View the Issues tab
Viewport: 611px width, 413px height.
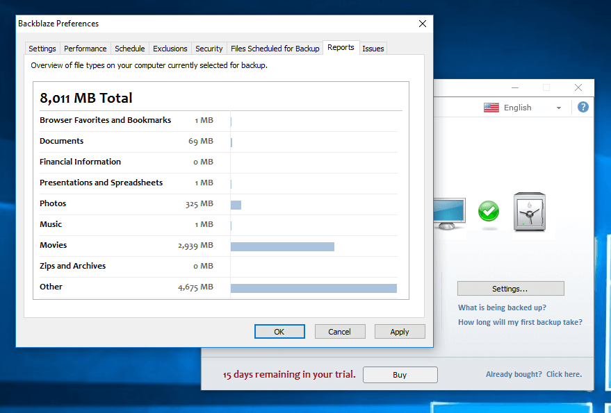coord(373,49)
